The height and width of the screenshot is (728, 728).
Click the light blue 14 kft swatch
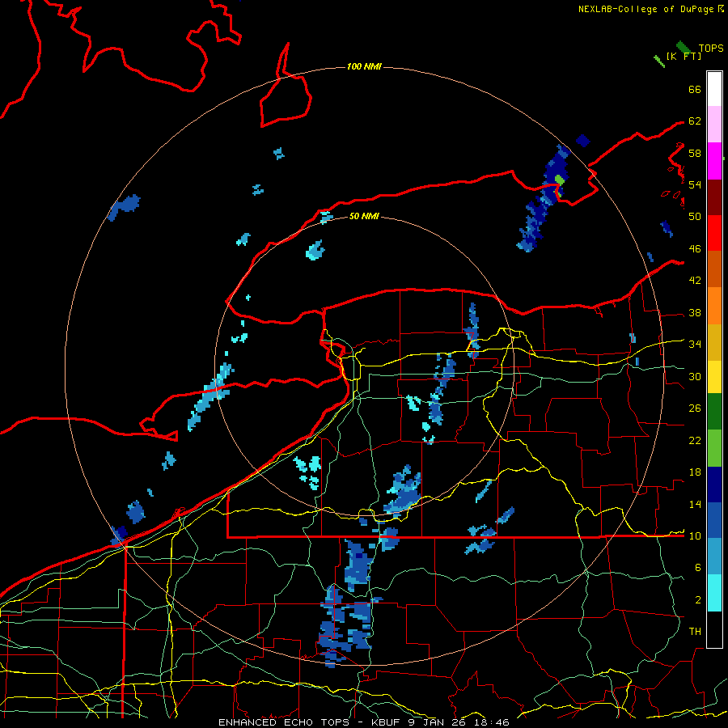coord(714,557)
